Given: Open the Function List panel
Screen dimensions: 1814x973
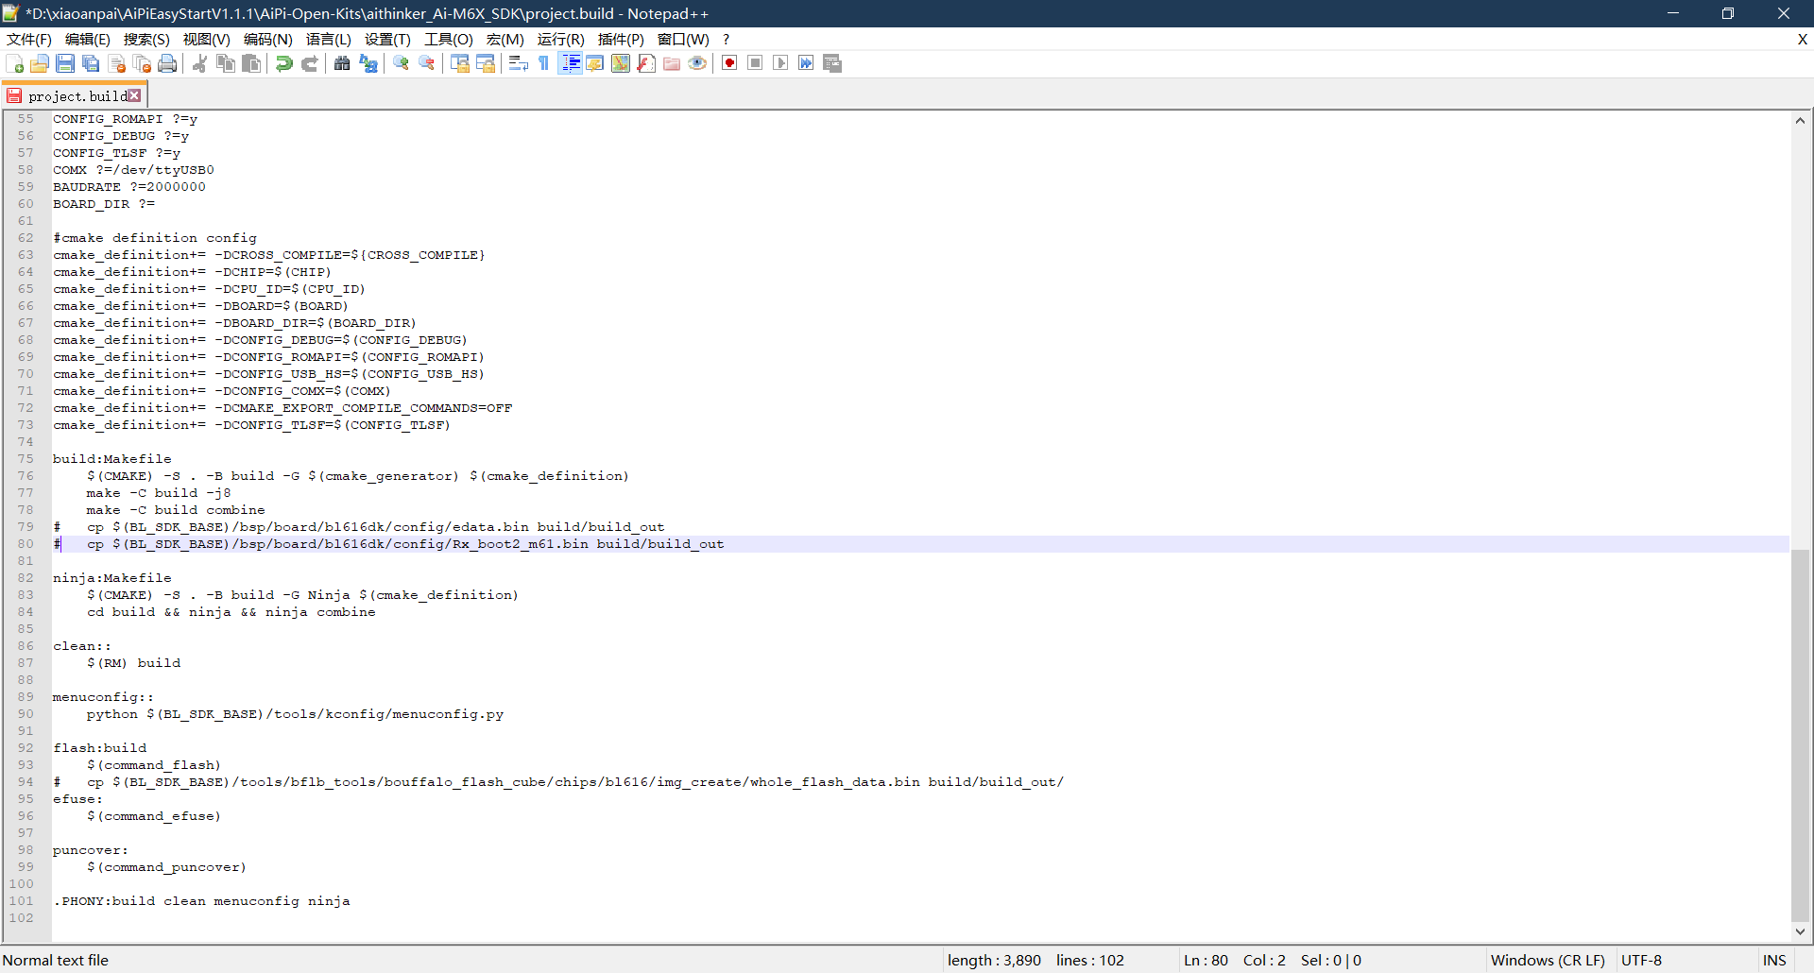Looking at the screenshot, I should tap(646, 63).
